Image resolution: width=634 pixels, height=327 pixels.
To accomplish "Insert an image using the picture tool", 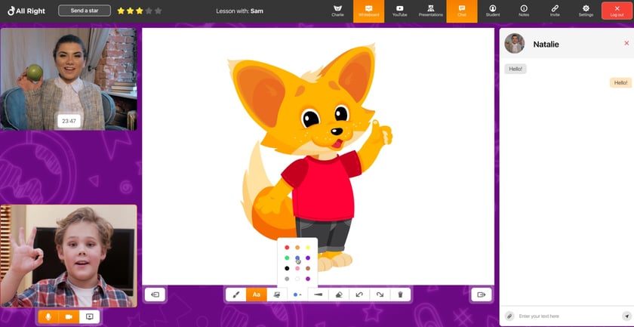I will coord(277,295).
